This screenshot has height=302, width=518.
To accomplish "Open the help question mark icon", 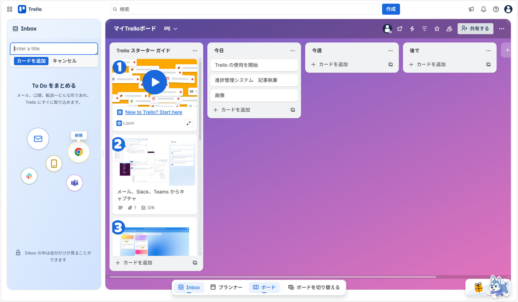I will [496, 9].
